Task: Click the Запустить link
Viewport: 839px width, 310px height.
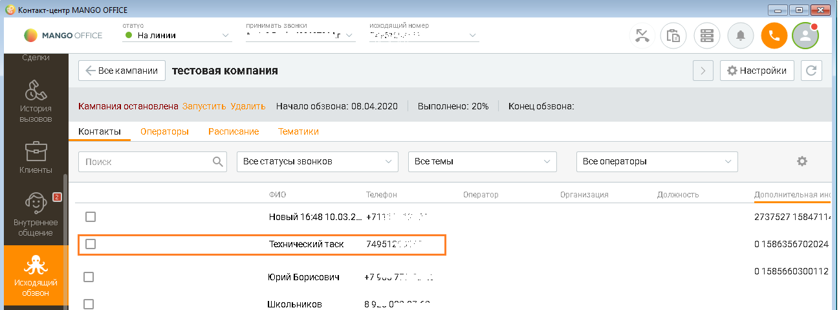Action: (204, 106)
